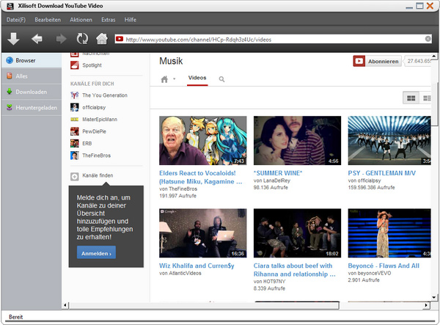Click the vertical scrollbar up arrow
Viewport: 440px width, 325px height.
434,56
